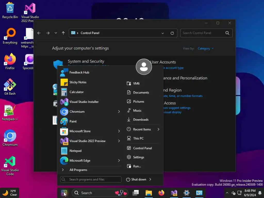The width and height of the screenshot is (264, 198).
Task: Open Microsoft Edge menu entry
Action: coord(88,160)
